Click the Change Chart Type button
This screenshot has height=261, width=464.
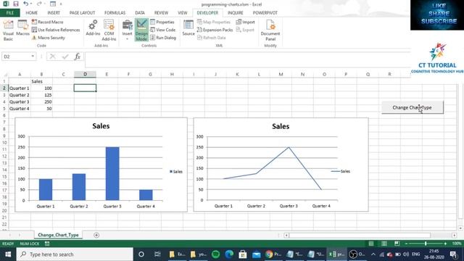413,107
